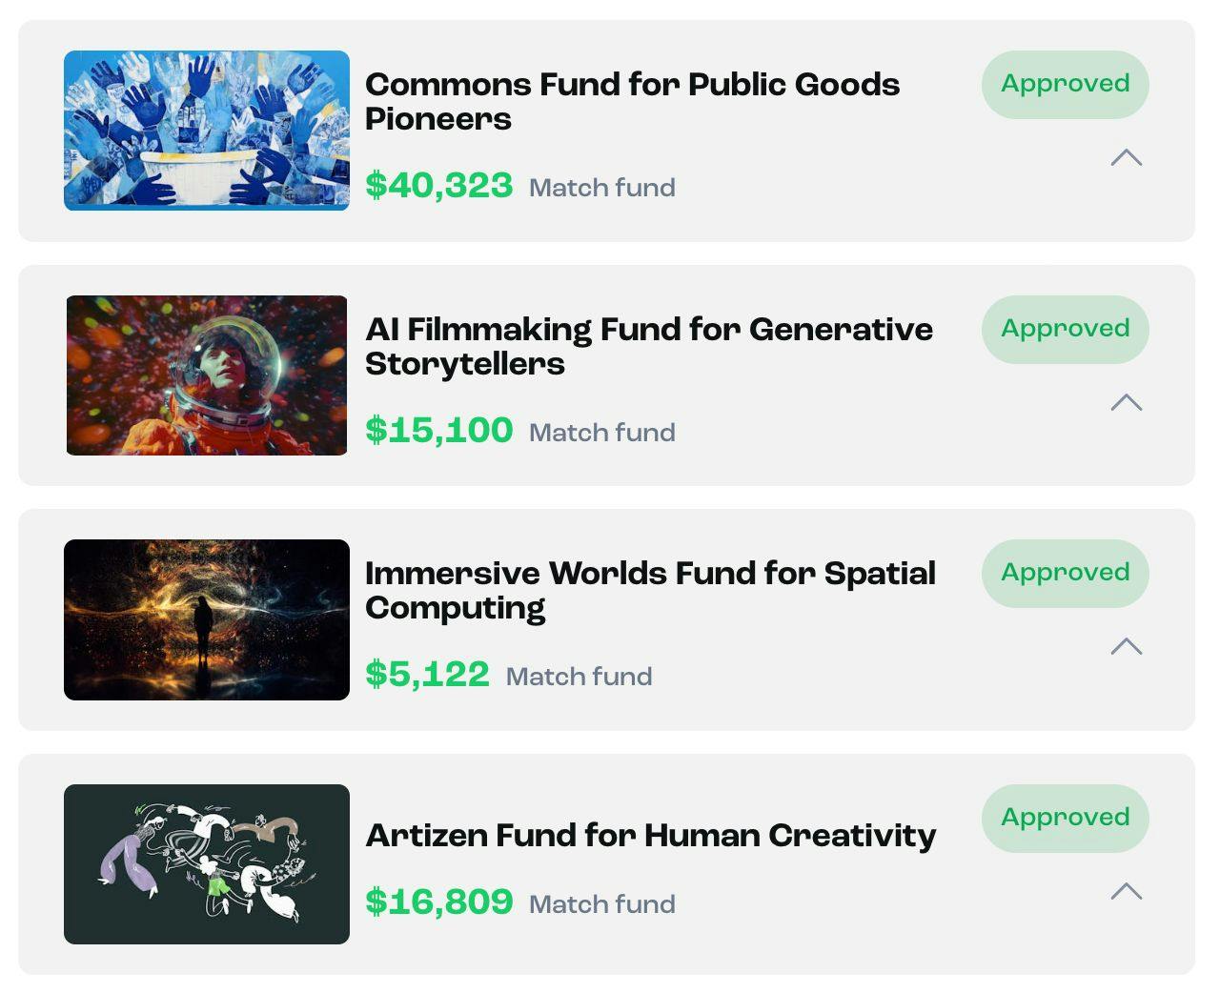
Task: Open the astronaut AI Filmmaking thumbnail
Action: pyautogui.click(x=207, y=375)
